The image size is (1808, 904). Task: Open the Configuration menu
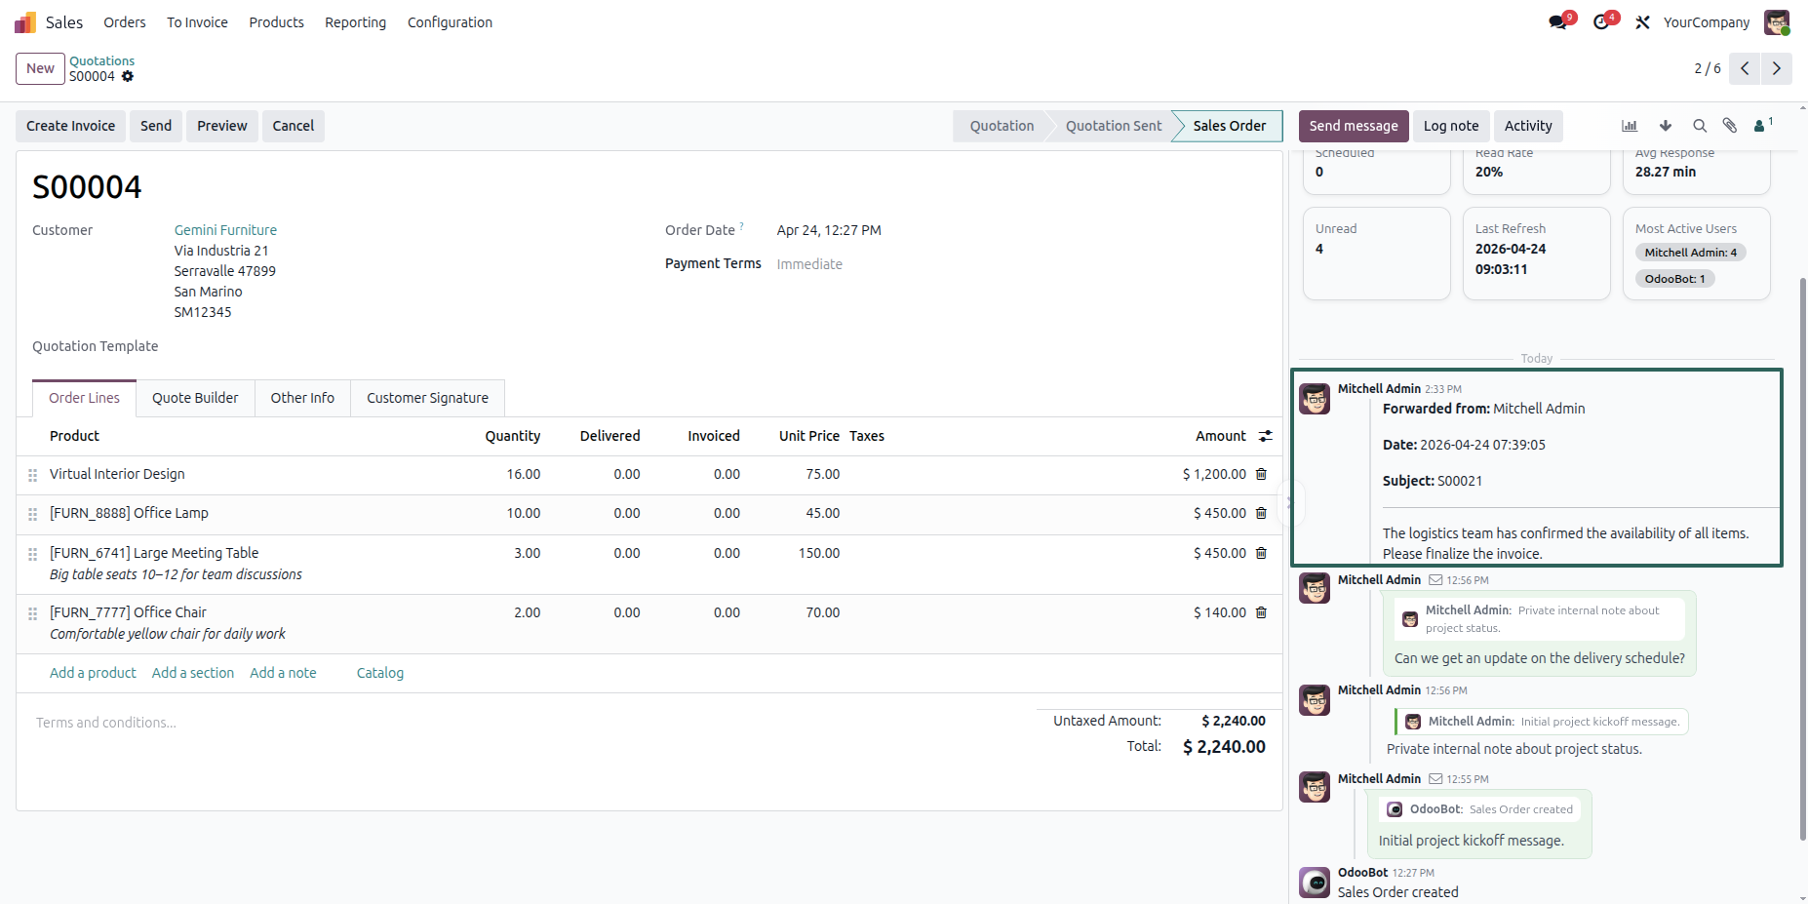pos(450,22)
